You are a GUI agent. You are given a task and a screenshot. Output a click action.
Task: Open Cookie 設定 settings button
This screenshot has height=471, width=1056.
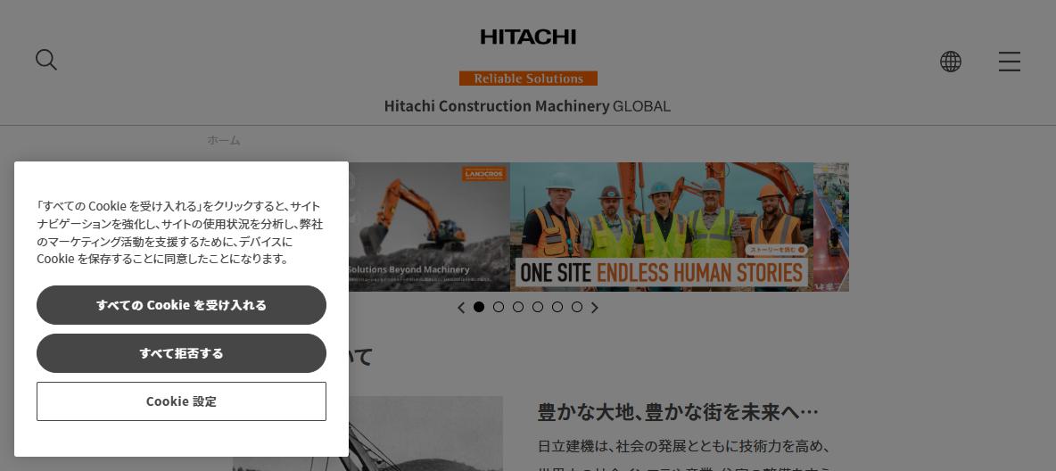pos(181,401)
